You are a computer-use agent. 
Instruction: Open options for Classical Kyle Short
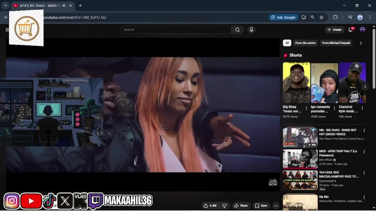362,108
